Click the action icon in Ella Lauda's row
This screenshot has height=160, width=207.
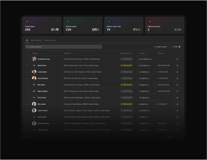tap(177, 104)
